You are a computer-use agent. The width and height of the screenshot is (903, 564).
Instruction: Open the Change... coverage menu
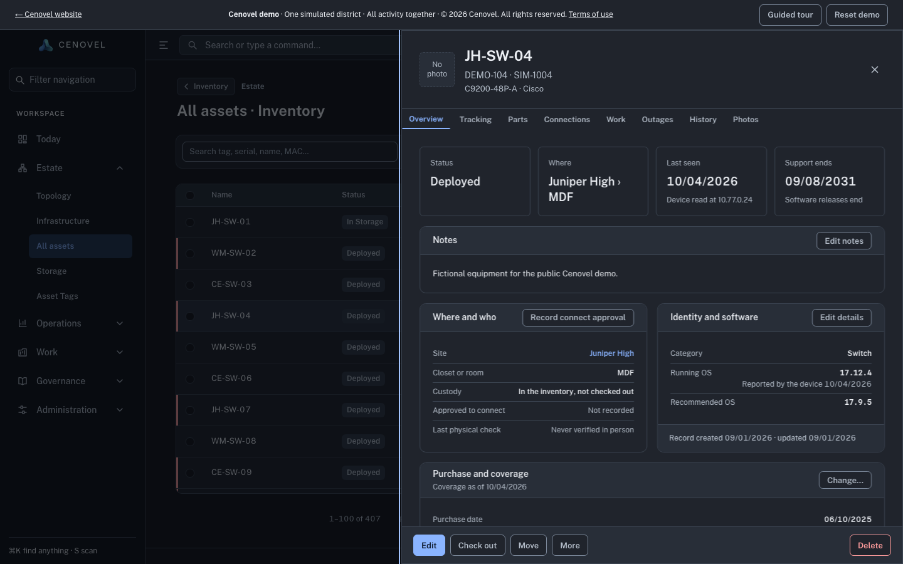(x=845, y=480)
